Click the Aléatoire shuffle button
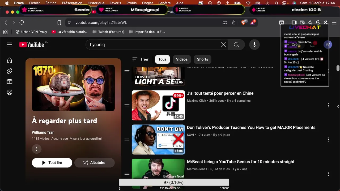 tap(95, 163)
